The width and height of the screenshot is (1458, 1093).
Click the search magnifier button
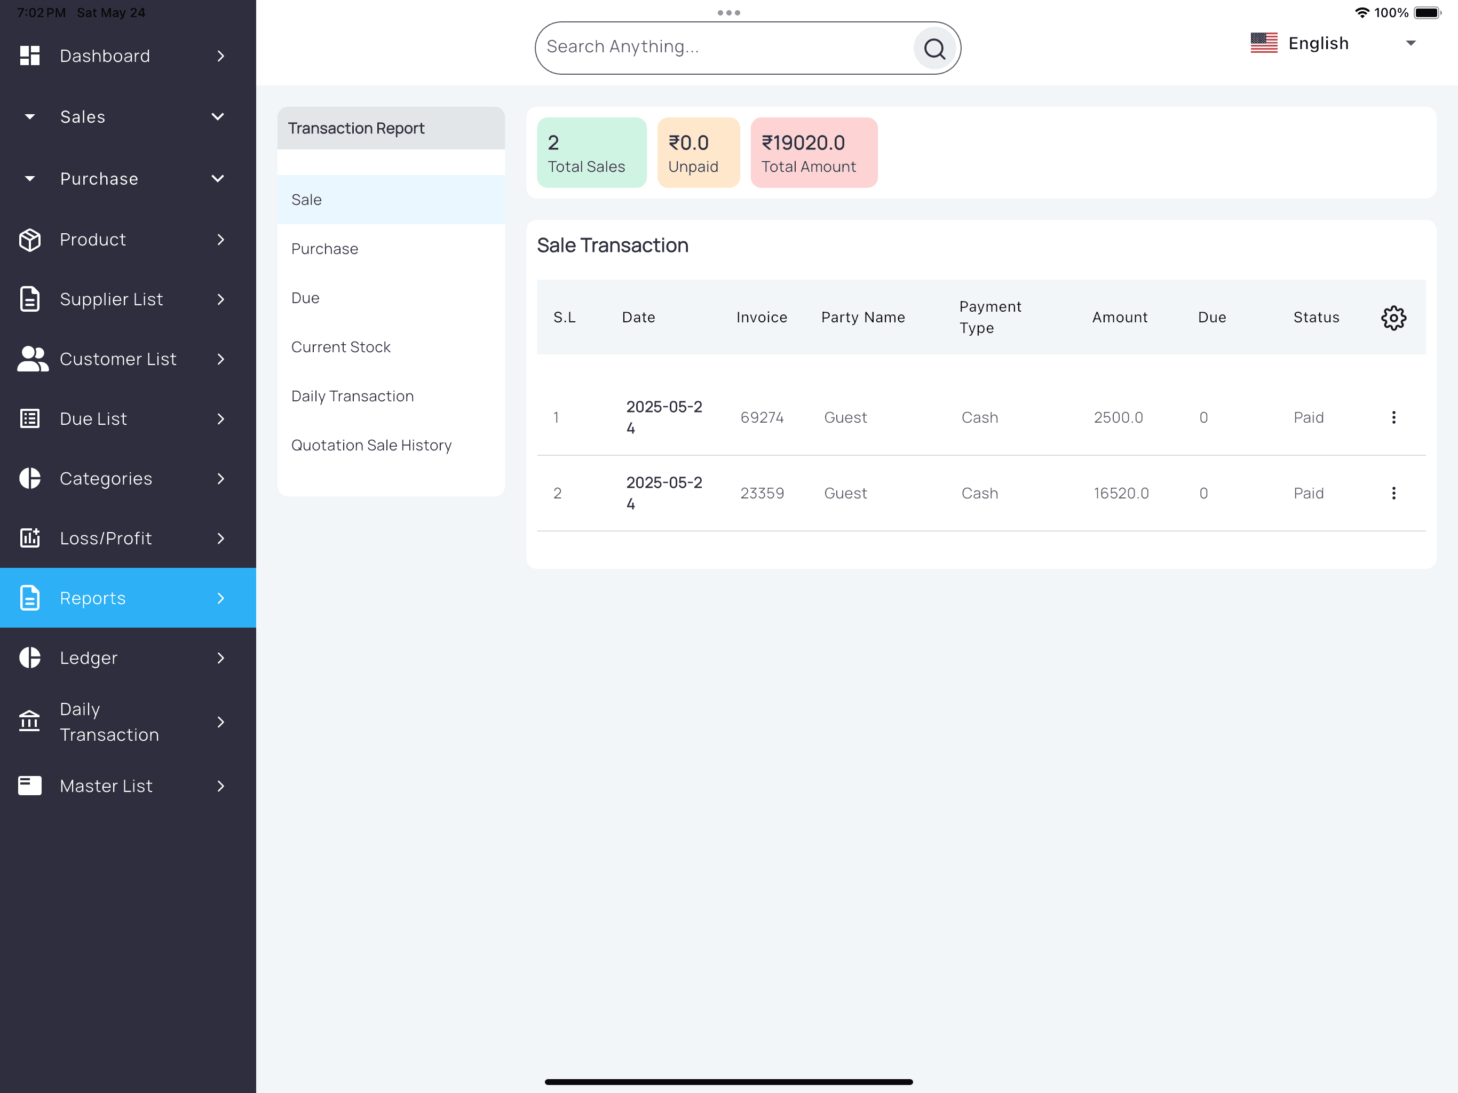click(x=934, y=48)
